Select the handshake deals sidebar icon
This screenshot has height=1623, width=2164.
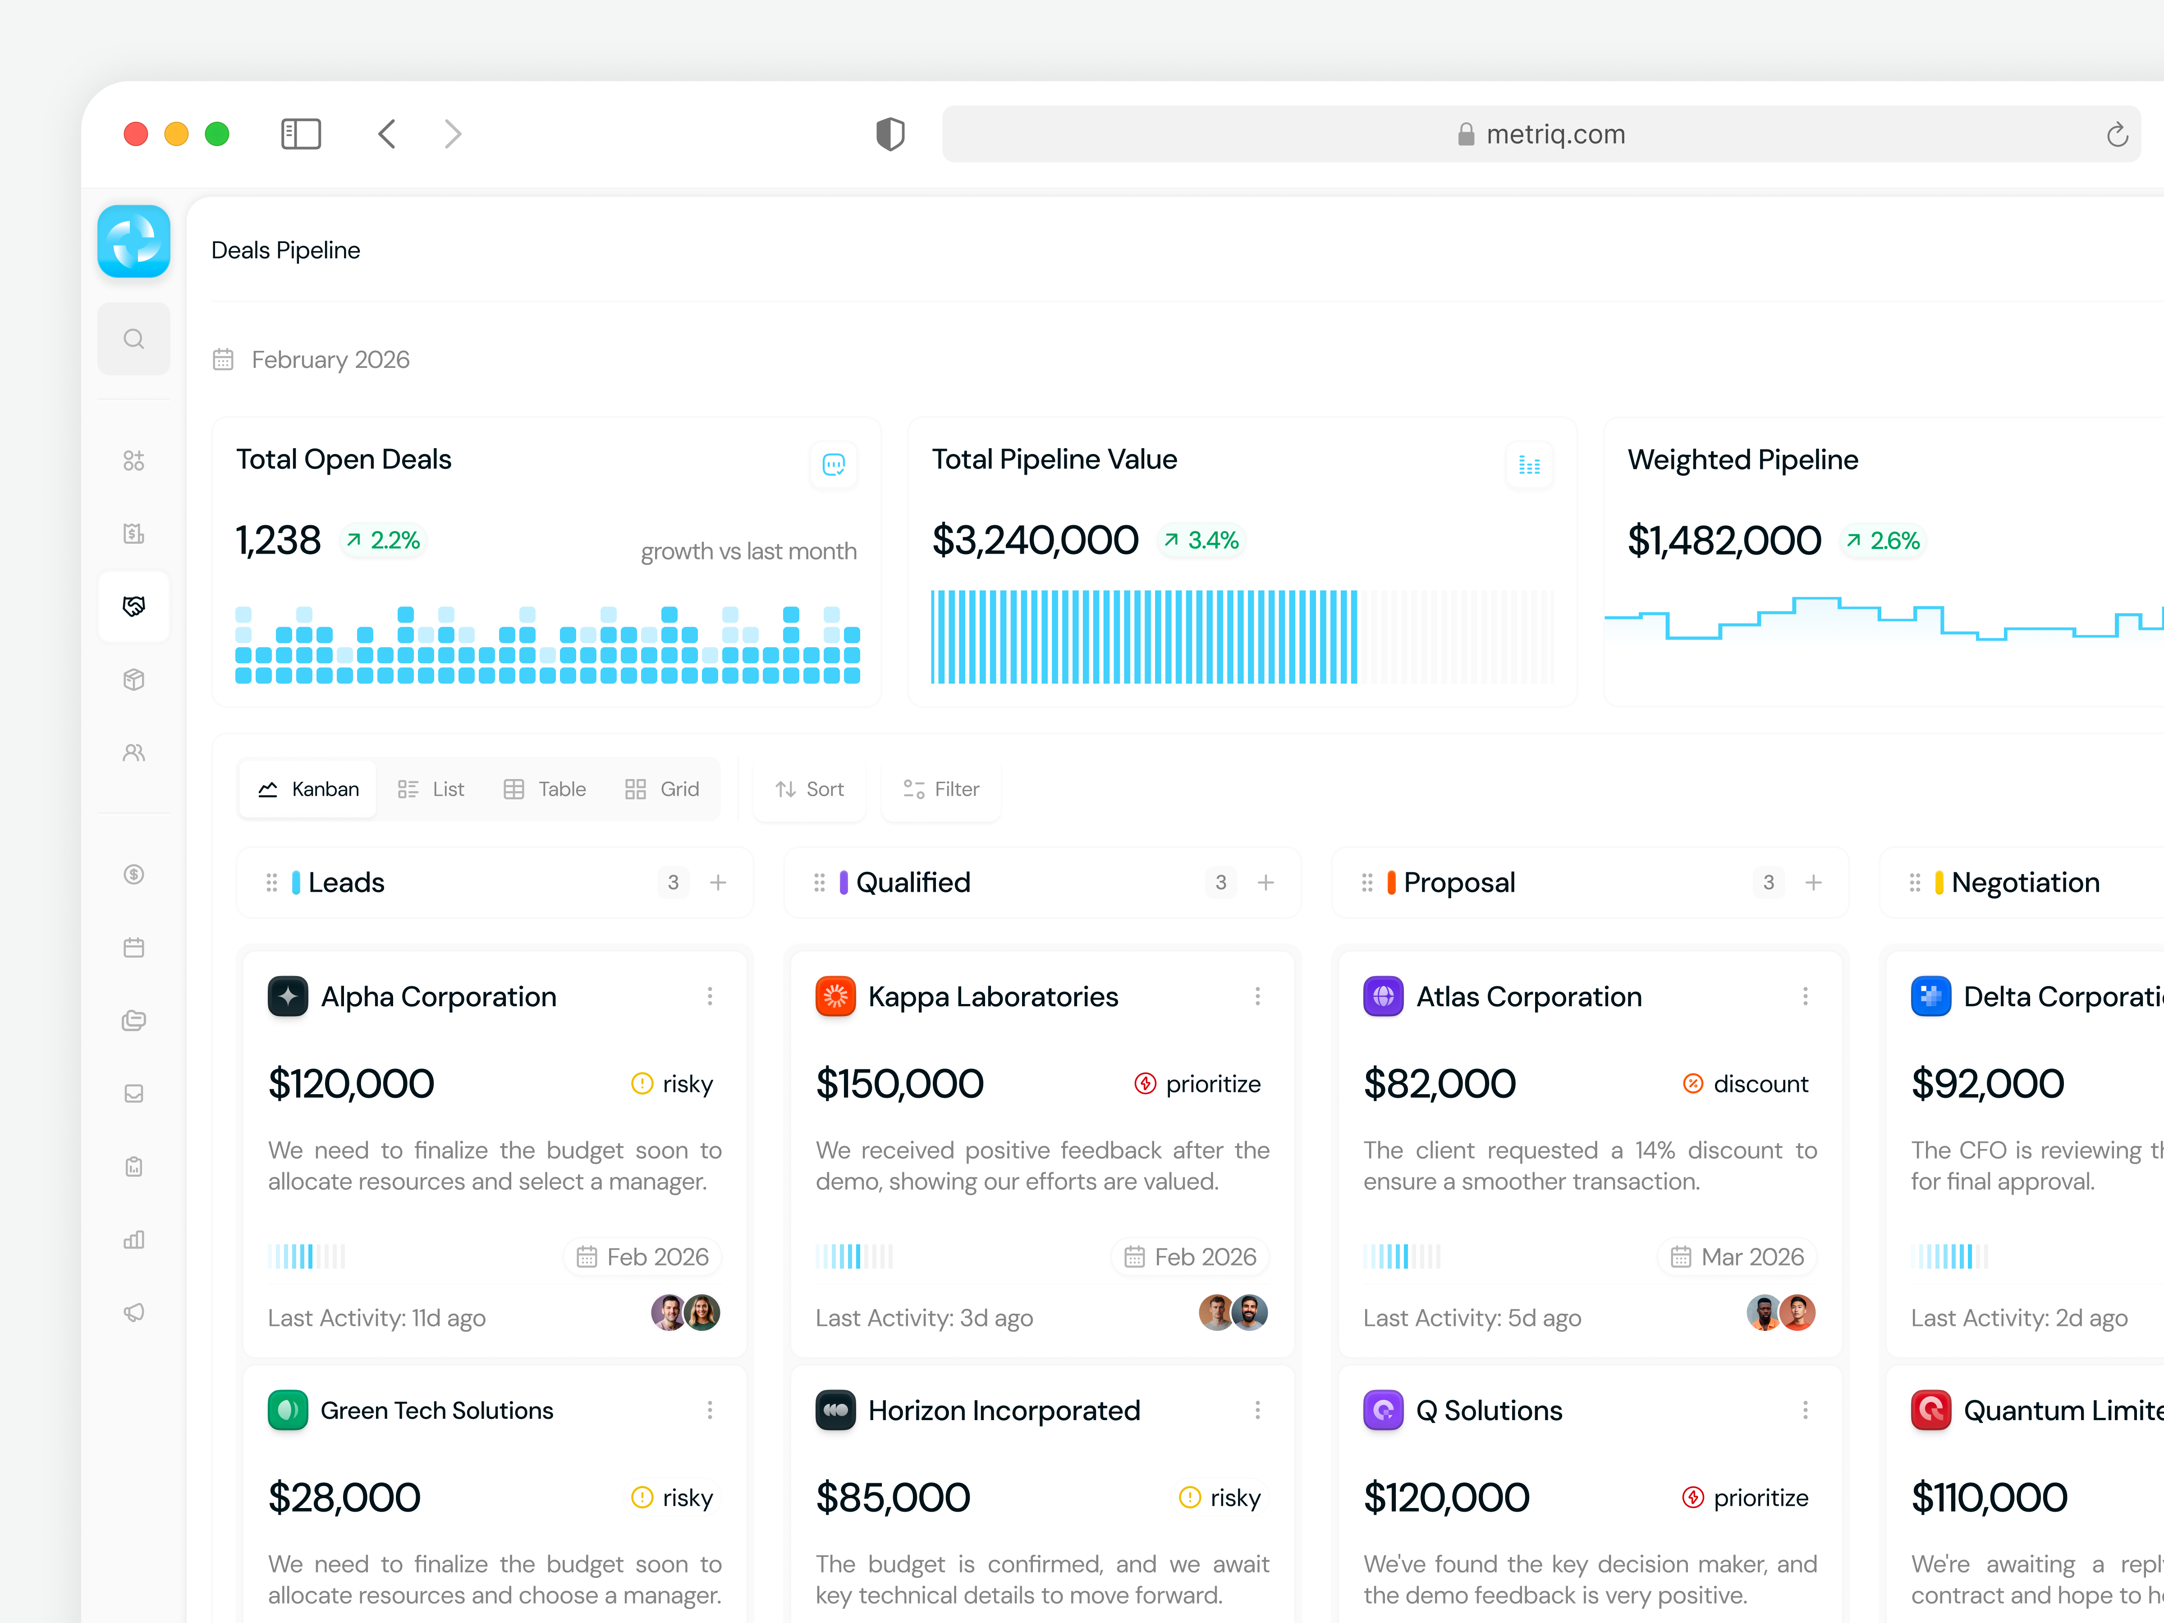point(134,606)
